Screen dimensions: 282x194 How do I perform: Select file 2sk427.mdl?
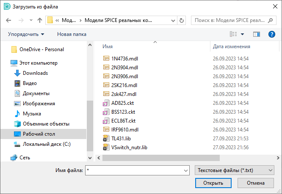[x=124, y=94]
